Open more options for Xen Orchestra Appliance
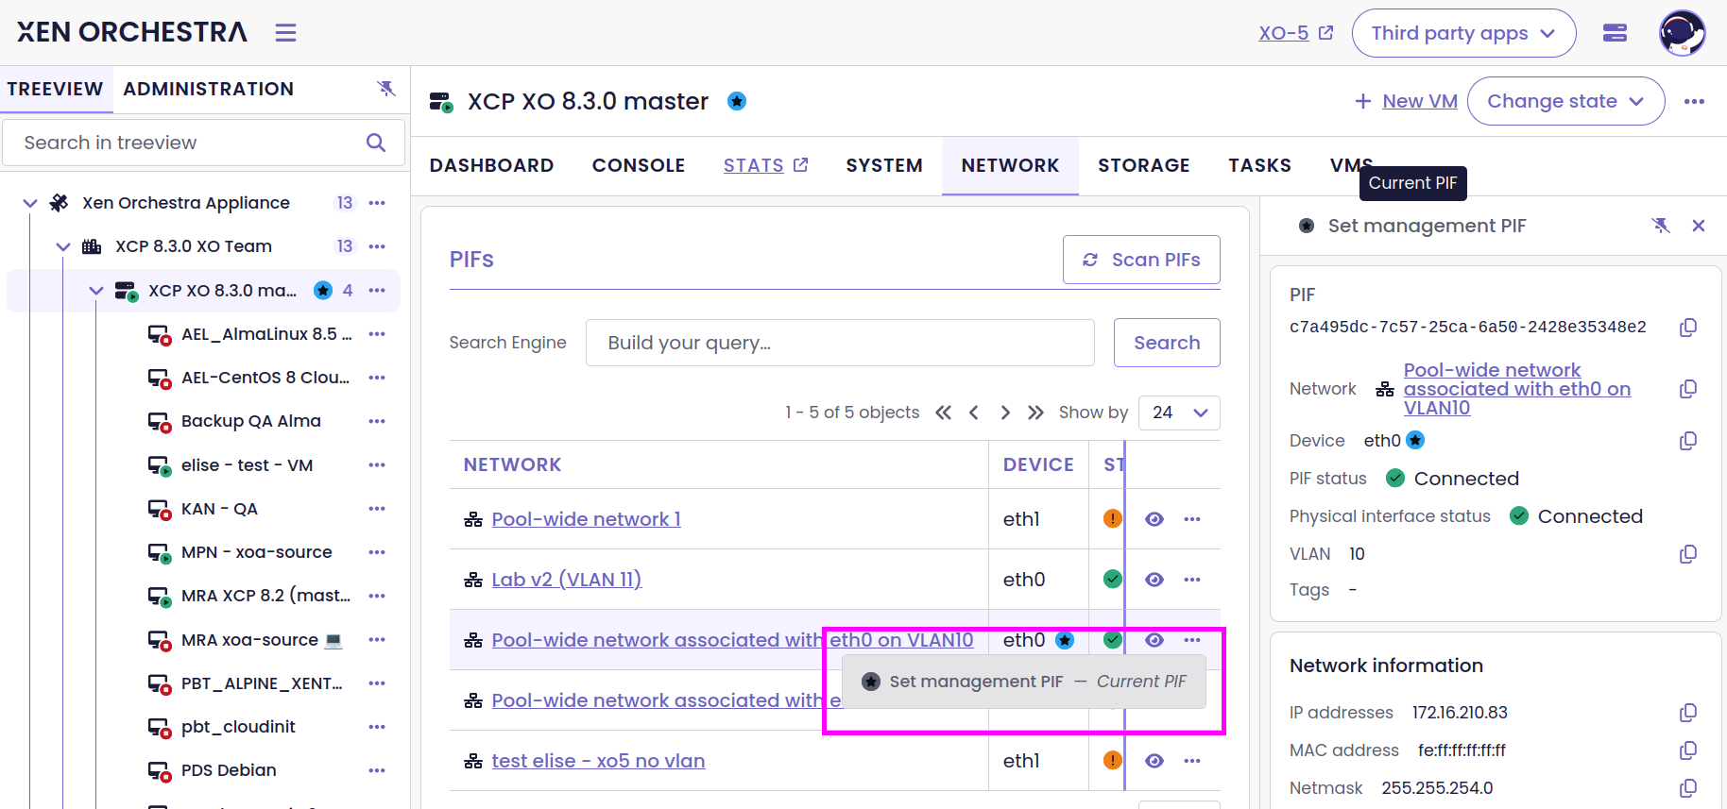This screenshot has height=809, width=1727. (377, 203)
